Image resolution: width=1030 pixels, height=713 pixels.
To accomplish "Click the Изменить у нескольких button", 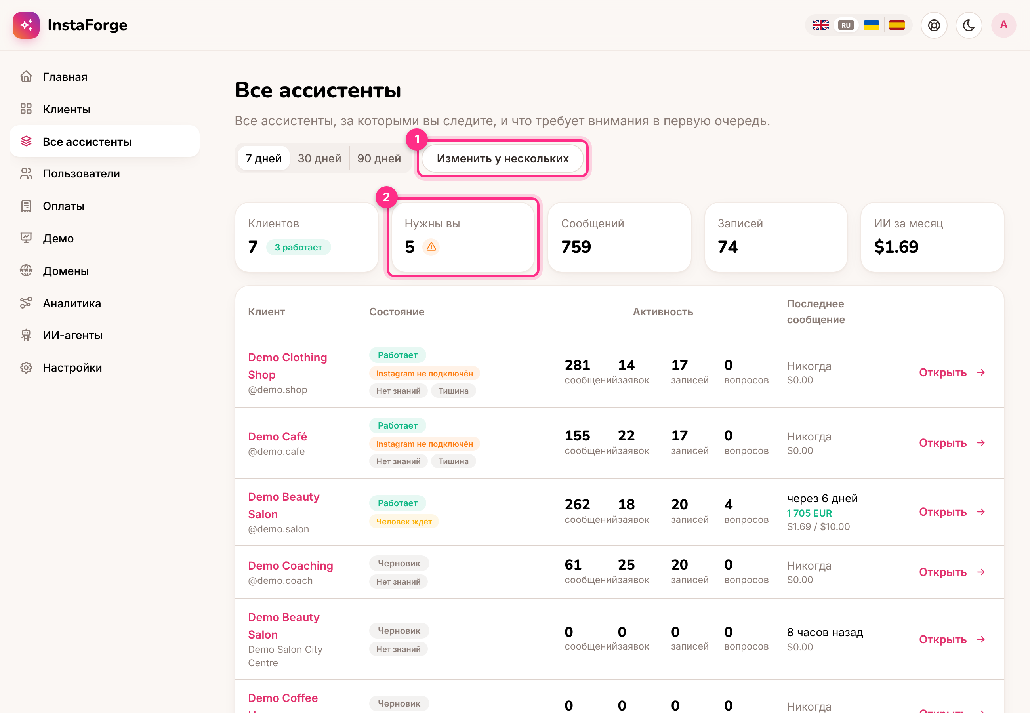I will [502, 158].
